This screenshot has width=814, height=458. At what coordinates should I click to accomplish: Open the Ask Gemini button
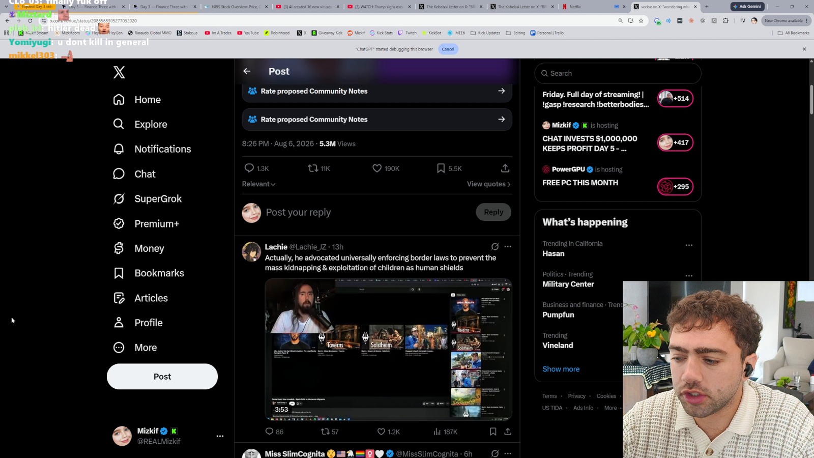point(747,7)
